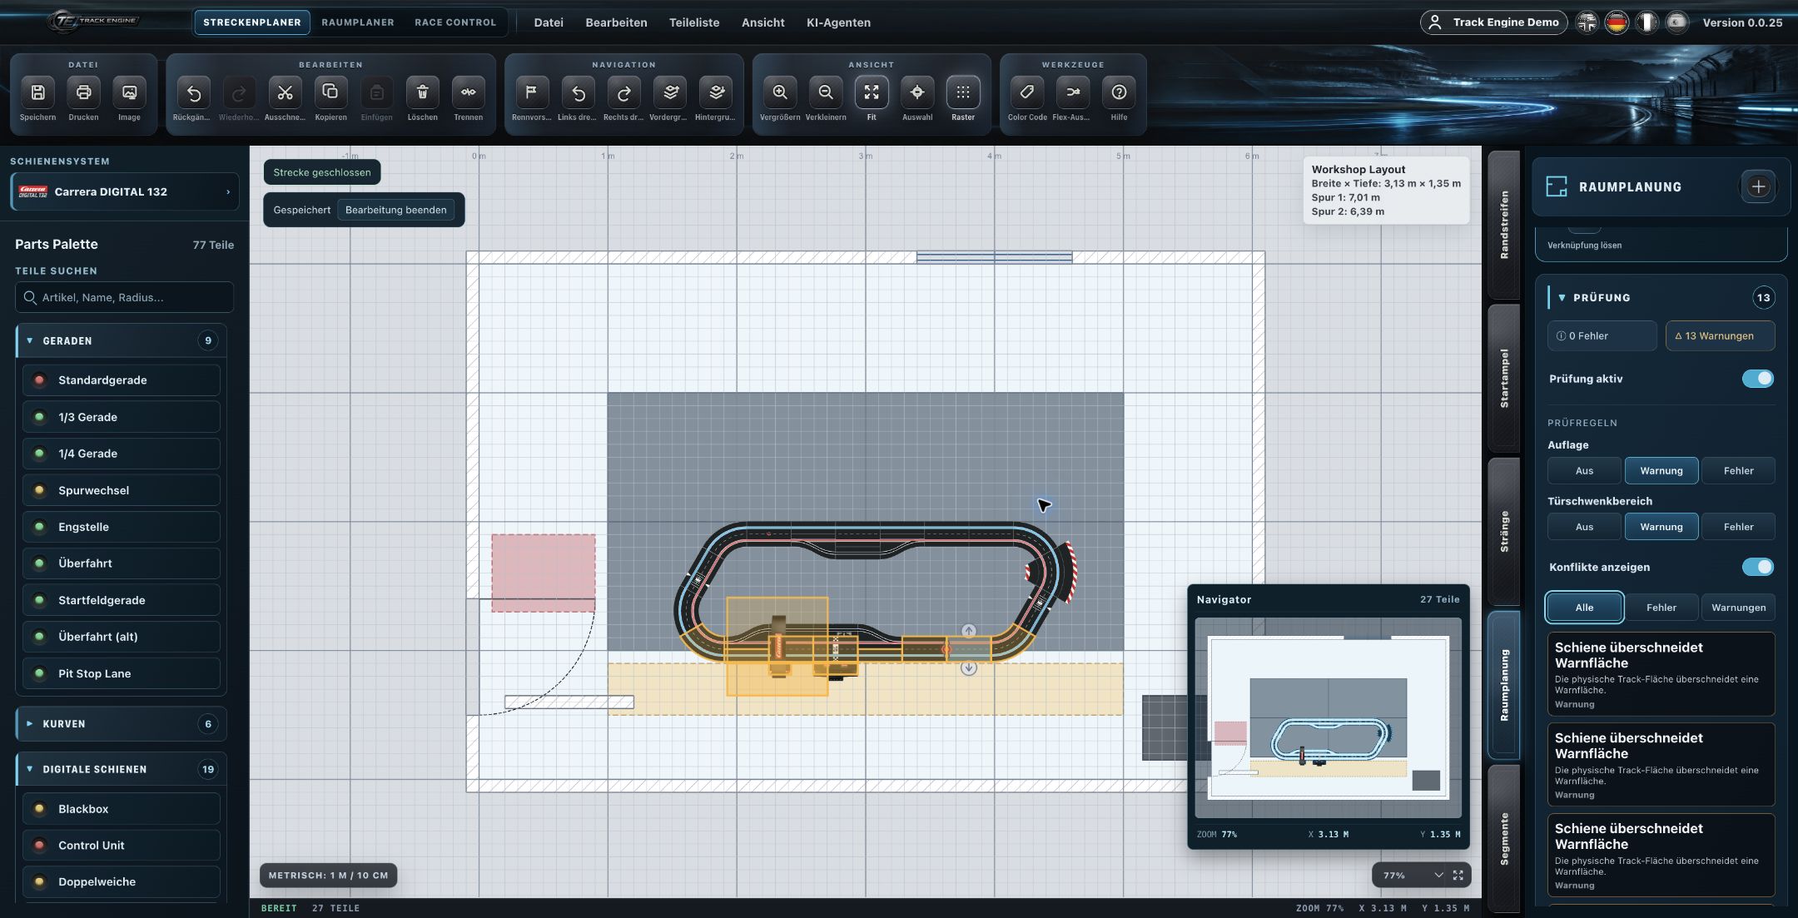Viewport: 1798px width, 918px height.
Task: Click the Rennvorschau flag icon
Action: tap(532, 92)
